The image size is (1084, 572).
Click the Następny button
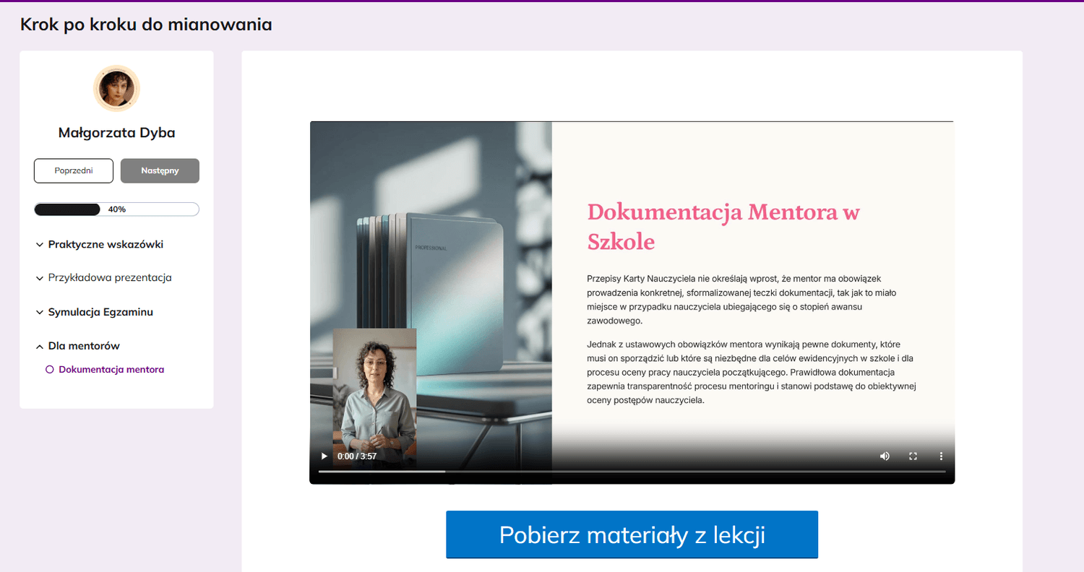pos(160,171)
